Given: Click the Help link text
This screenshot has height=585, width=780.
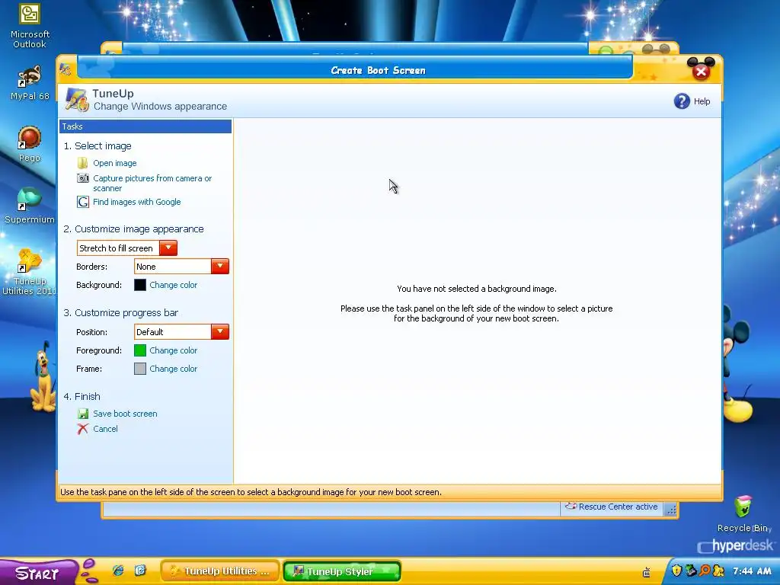Looking at the screenshot, I should pos(702,101).
